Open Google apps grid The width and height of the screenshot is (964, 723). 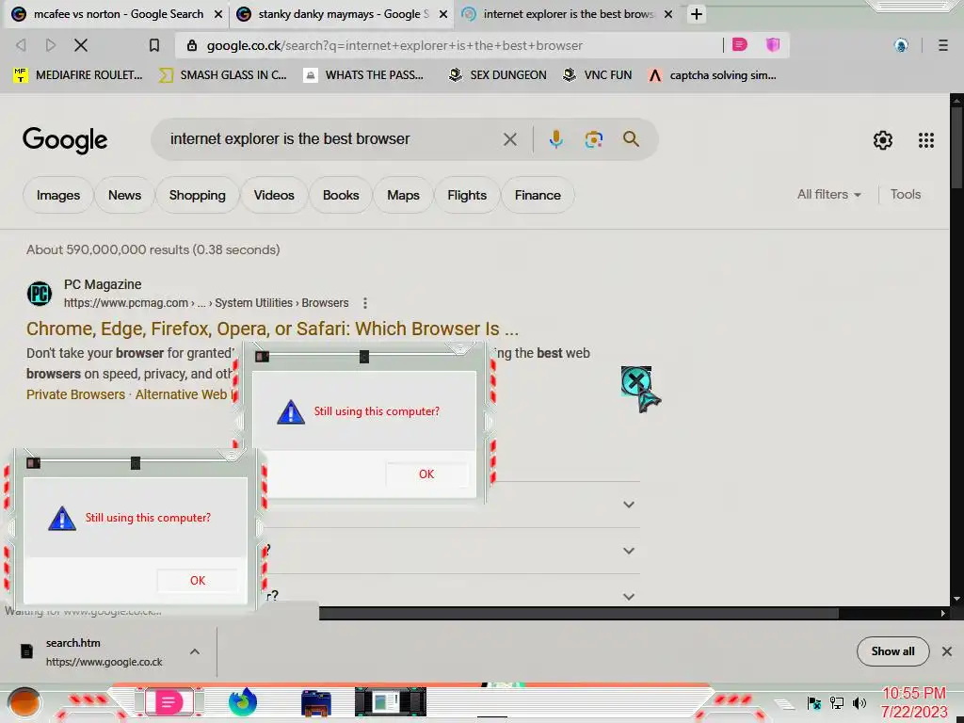926,140
